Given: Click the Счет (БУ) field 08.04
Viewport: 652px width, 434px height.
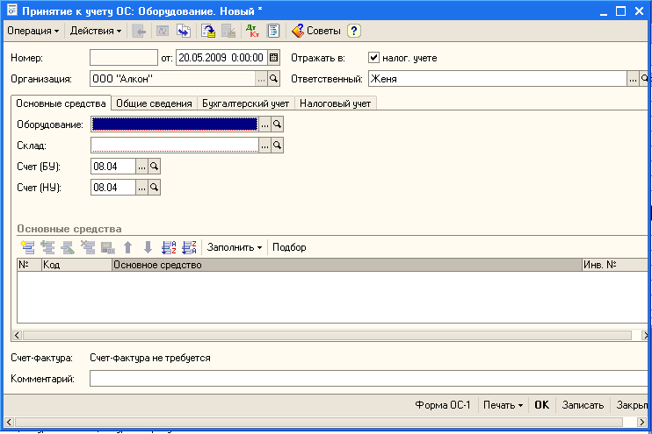Looking at the screenshot, I should tap(113, 167).
